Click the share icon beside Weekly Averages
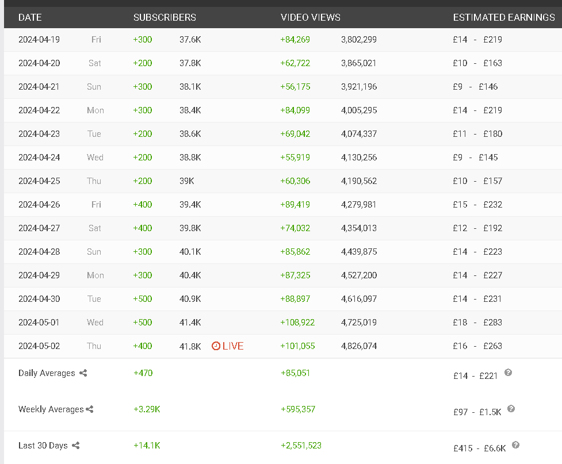Image resolution: width=562 pixels, height=464 pixels. 90,409
